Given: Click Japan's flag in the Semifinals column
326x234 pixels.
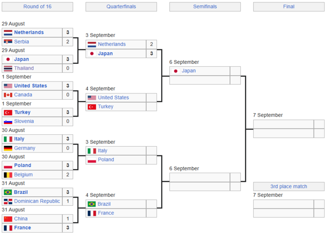Looking at the screenshot, I should [x=175, y=71].
